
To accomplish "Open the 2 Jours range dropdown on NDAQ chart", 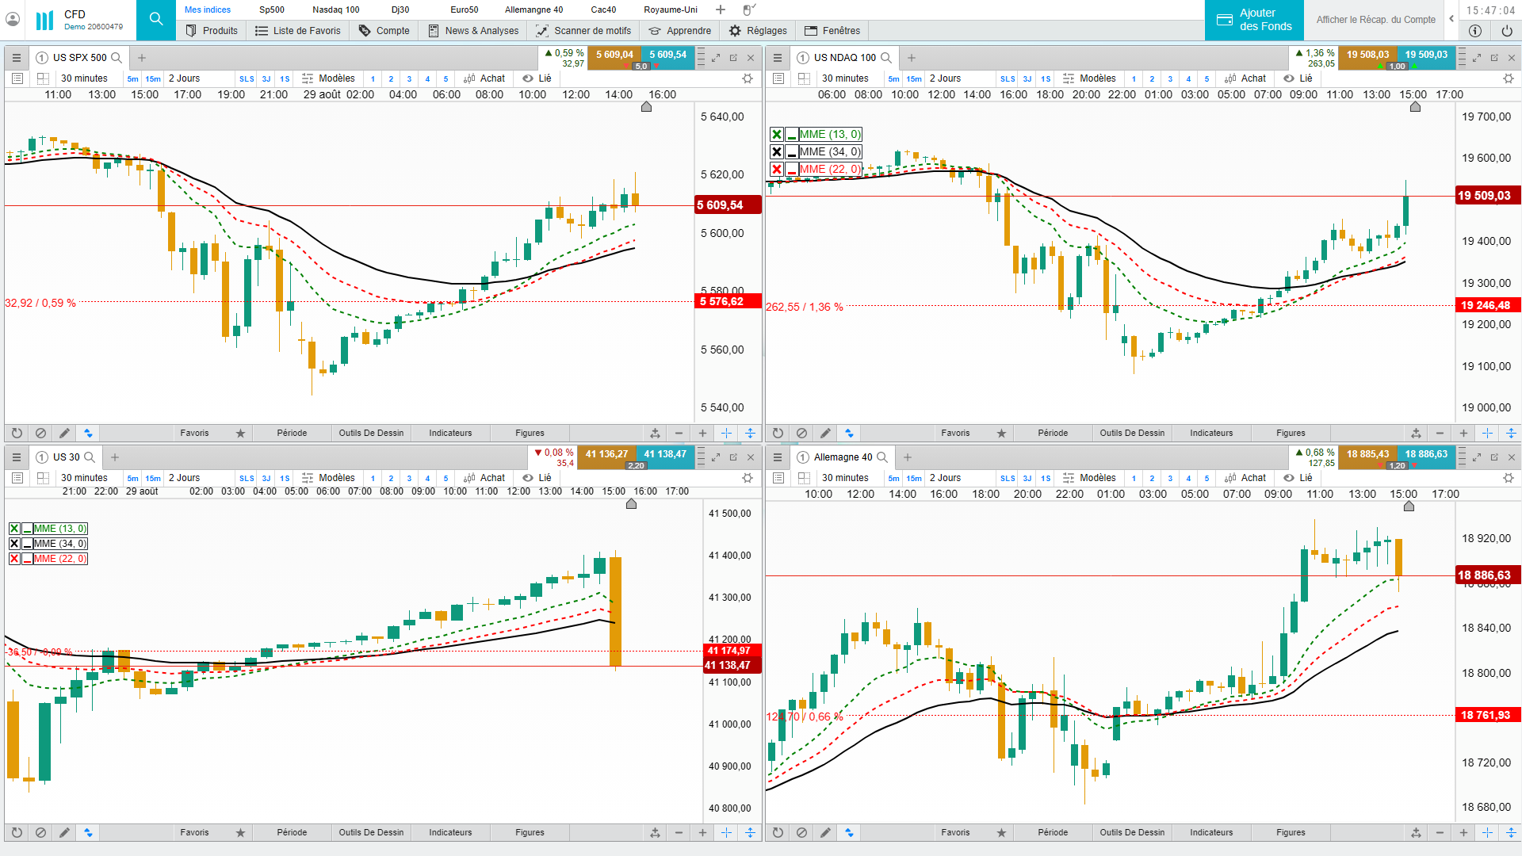I will tap(945, 78).
